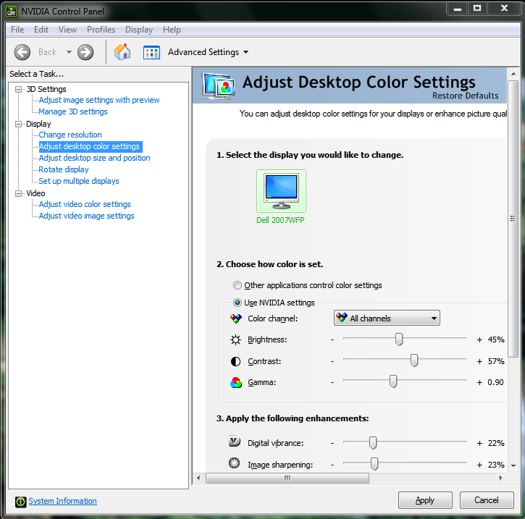Open the Help menu
This screenshot has height=519, width=525.
(x=172, y=30)
